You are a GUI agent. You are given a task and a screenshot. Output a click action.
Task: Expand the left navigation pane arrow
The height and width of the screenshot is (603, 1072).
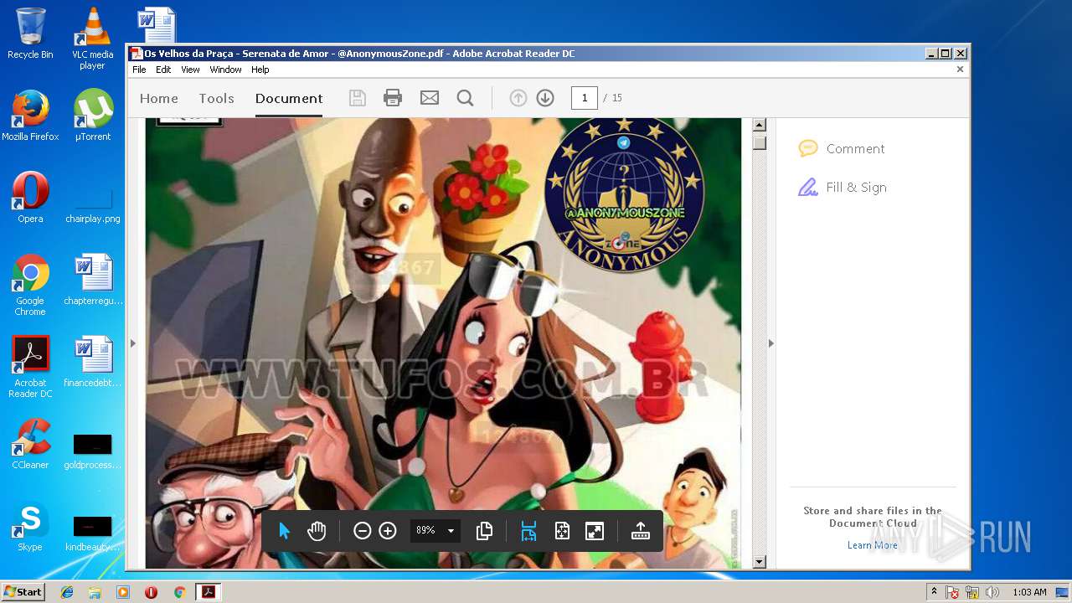point(133,343)
